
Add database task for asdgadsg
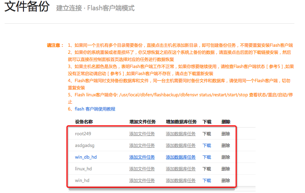pyautogui.click(x=181, y=146)
